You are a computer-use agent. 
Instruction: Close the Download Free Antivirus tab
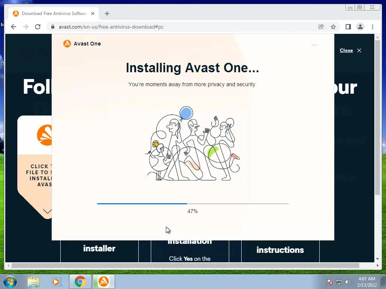click(x=93, y=14)
